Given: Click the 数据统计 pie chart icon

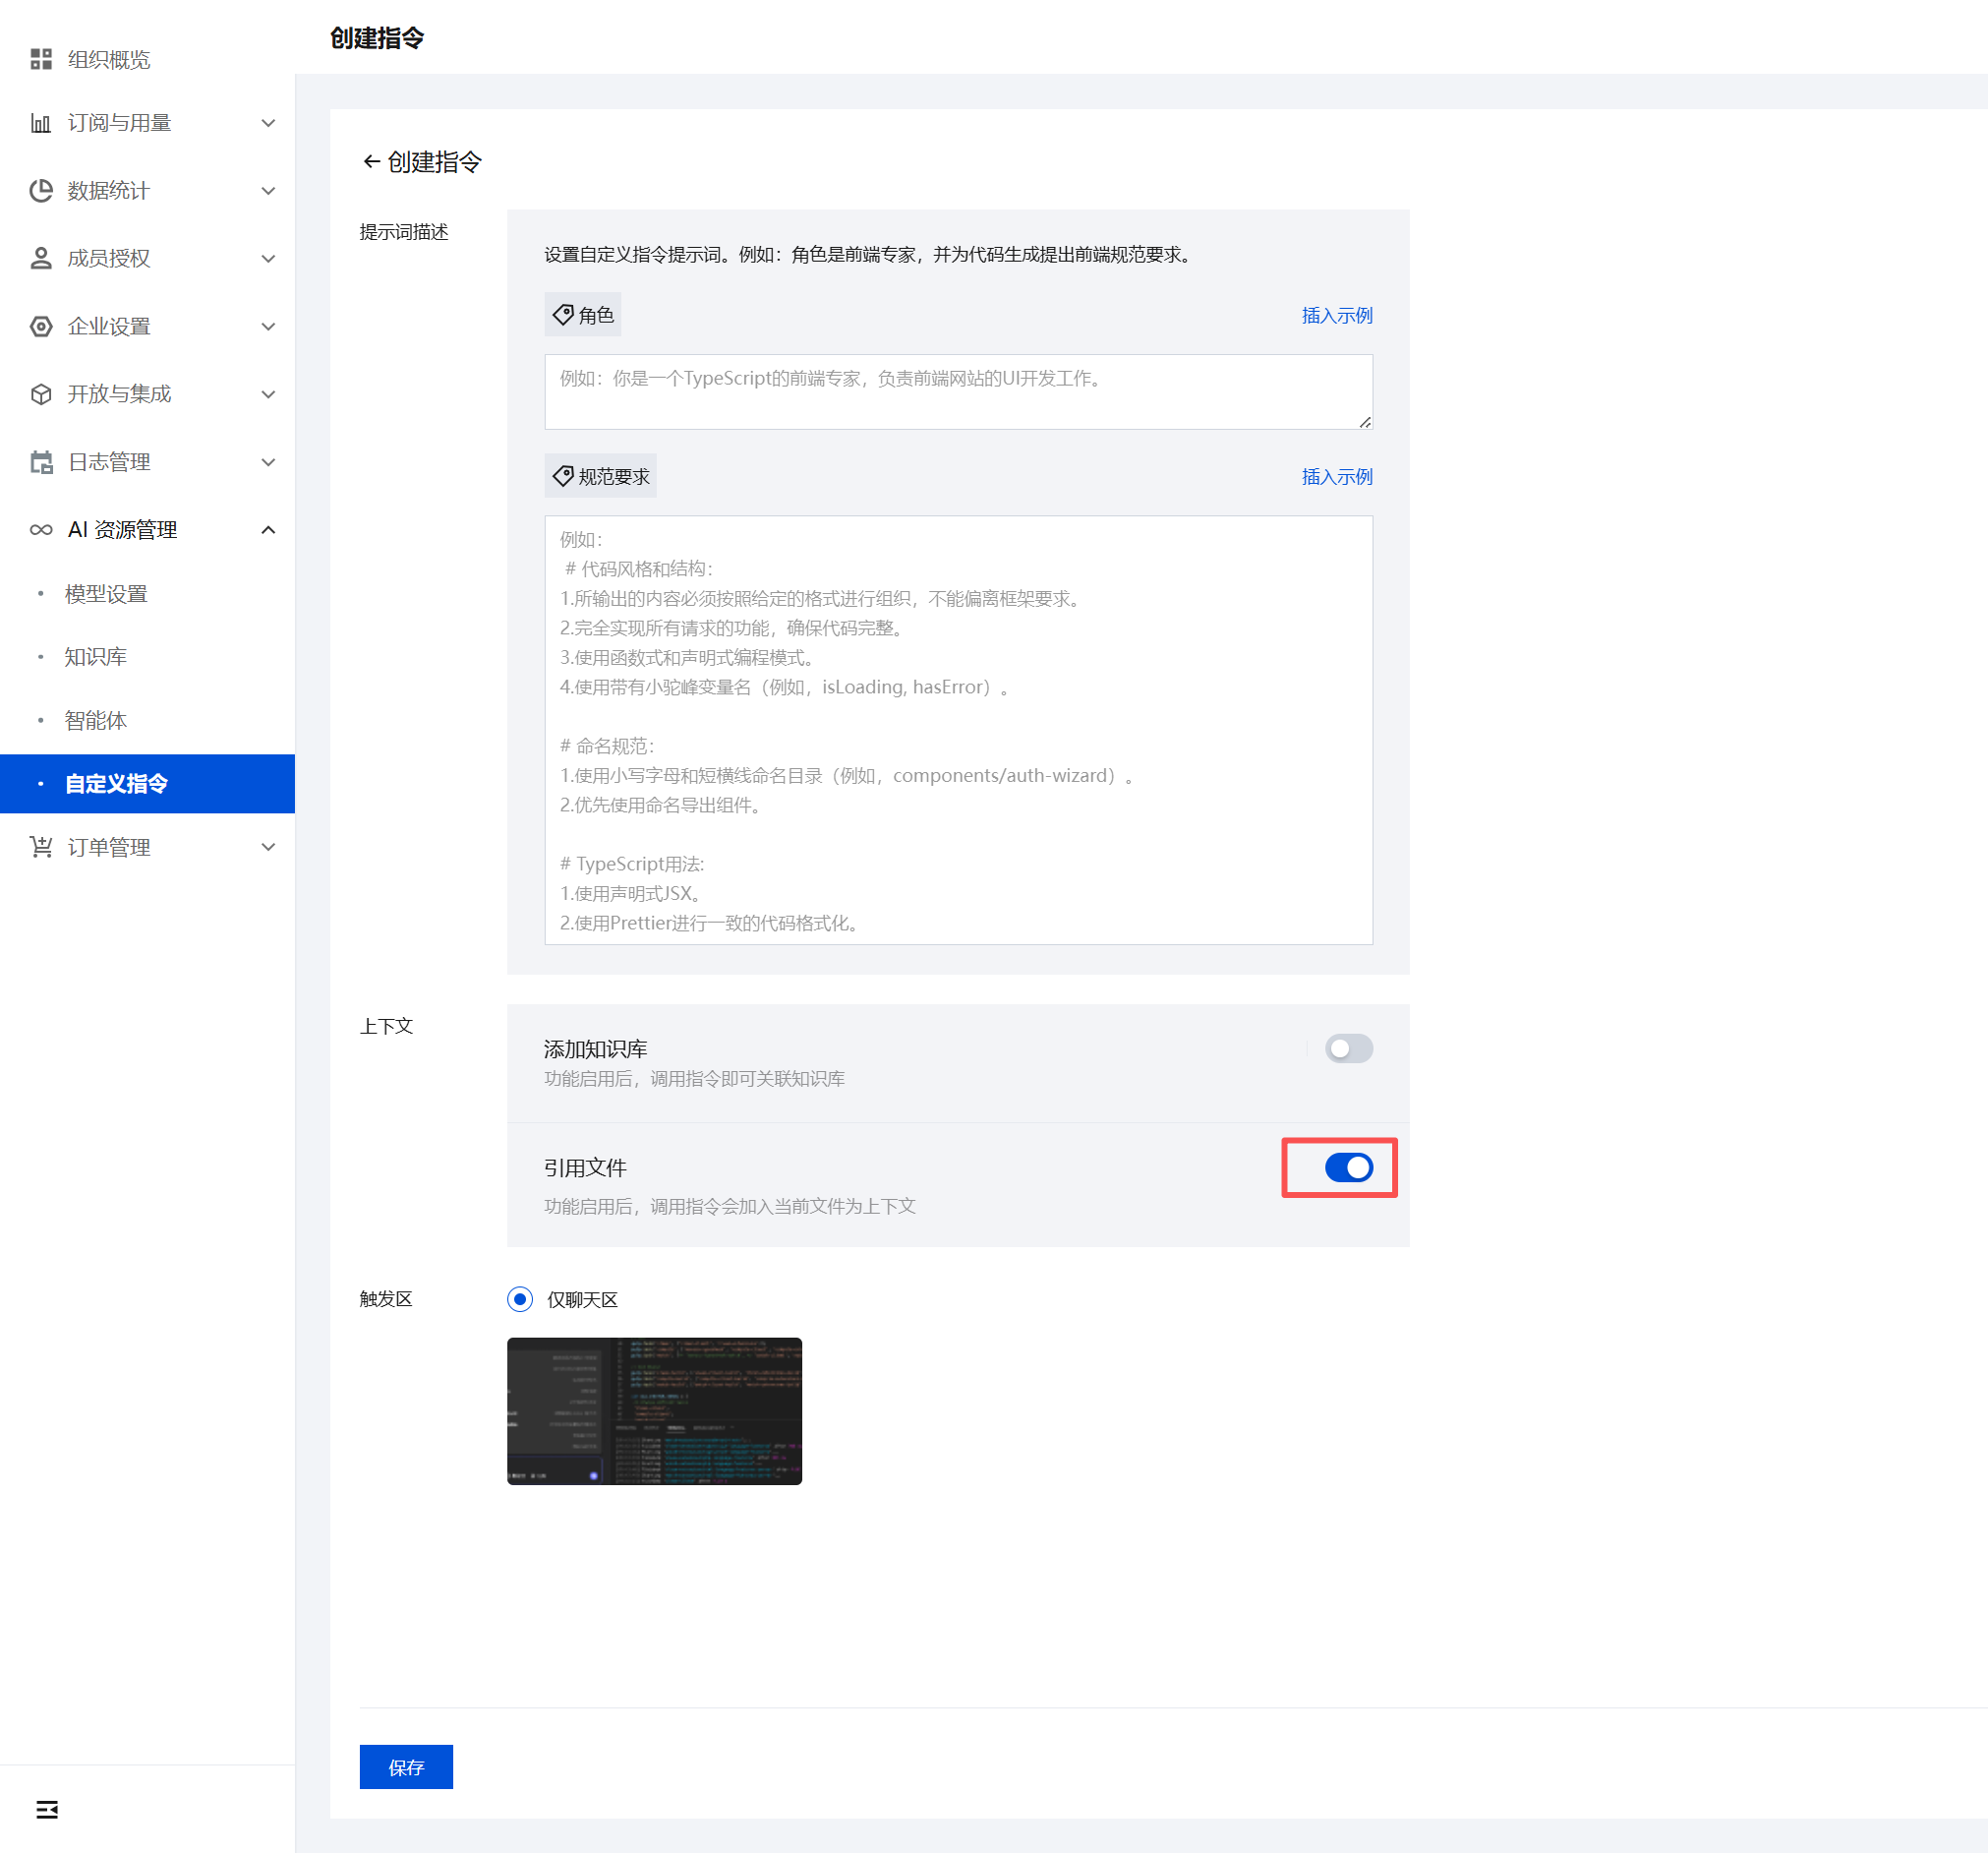Looking at the screenshot, I should pyautogui.click(x=41, y=191).
